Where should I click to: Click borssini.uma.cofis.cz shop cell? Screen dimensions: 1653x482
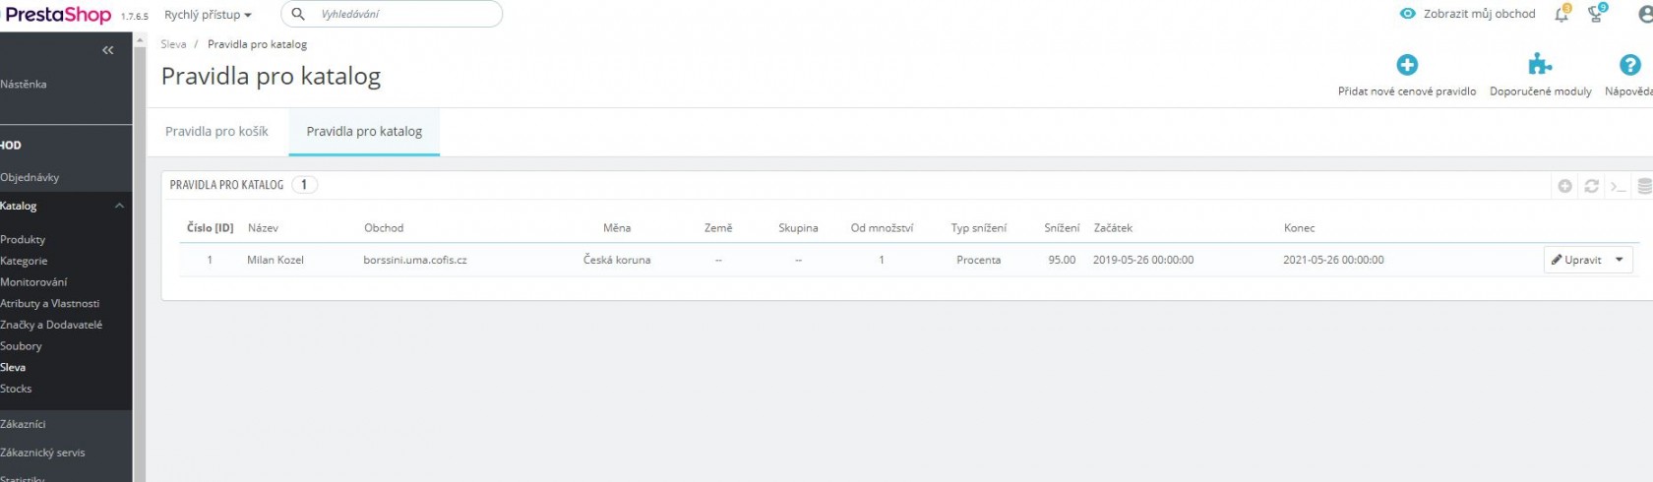415,261
